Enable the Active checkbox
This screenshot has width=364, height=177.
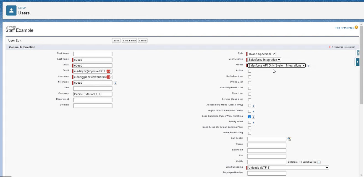[249, 71]
